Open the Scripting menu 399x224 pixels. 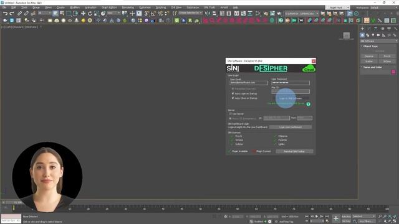click(161, 7)
